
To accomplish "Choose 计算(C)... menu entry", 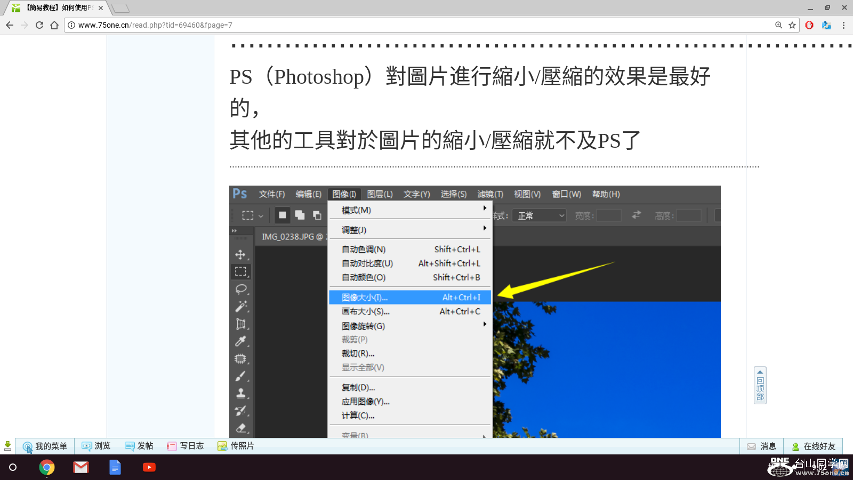I will (x=409, y=415).
